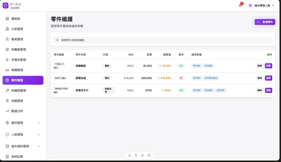Open the 會員管理 people icon
Viewport: 281px width, 162px height.
tap(7, 39)
